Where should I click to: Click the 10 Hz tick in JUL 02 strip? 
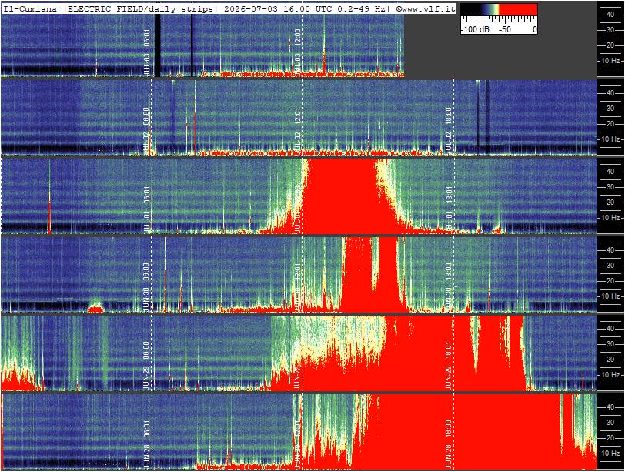(610, 139)
